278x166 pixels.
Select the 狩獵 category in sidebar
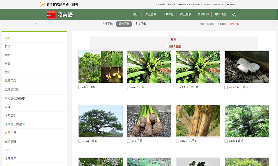coord(7,64)
